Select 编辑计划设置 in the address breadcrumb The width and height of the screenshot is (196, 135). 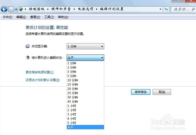(x=112, y=9)
